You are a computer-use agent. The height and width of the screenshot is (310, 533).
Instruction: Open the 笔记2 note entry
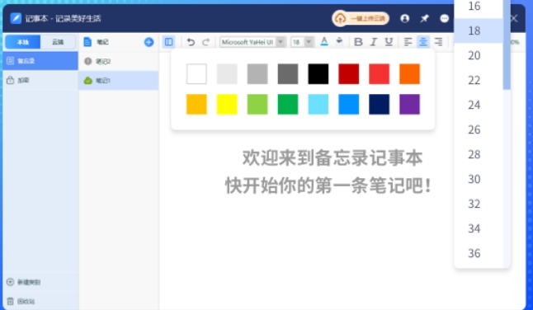(x=118, y=61)
